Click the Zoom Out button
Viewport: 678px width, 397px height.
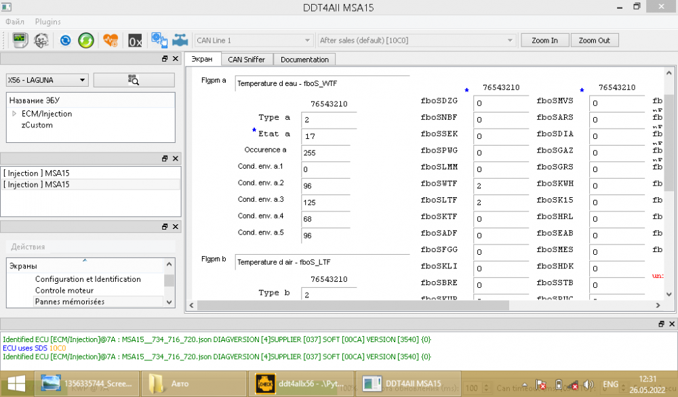click(595, 40)
